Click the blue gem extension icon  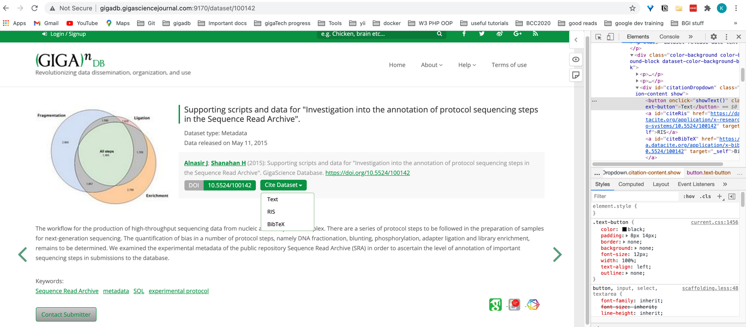650,8
